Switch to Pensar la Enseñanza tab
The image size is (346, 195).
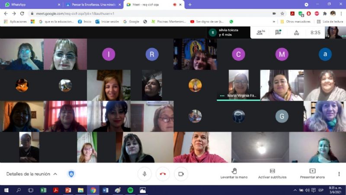[94, 4]
